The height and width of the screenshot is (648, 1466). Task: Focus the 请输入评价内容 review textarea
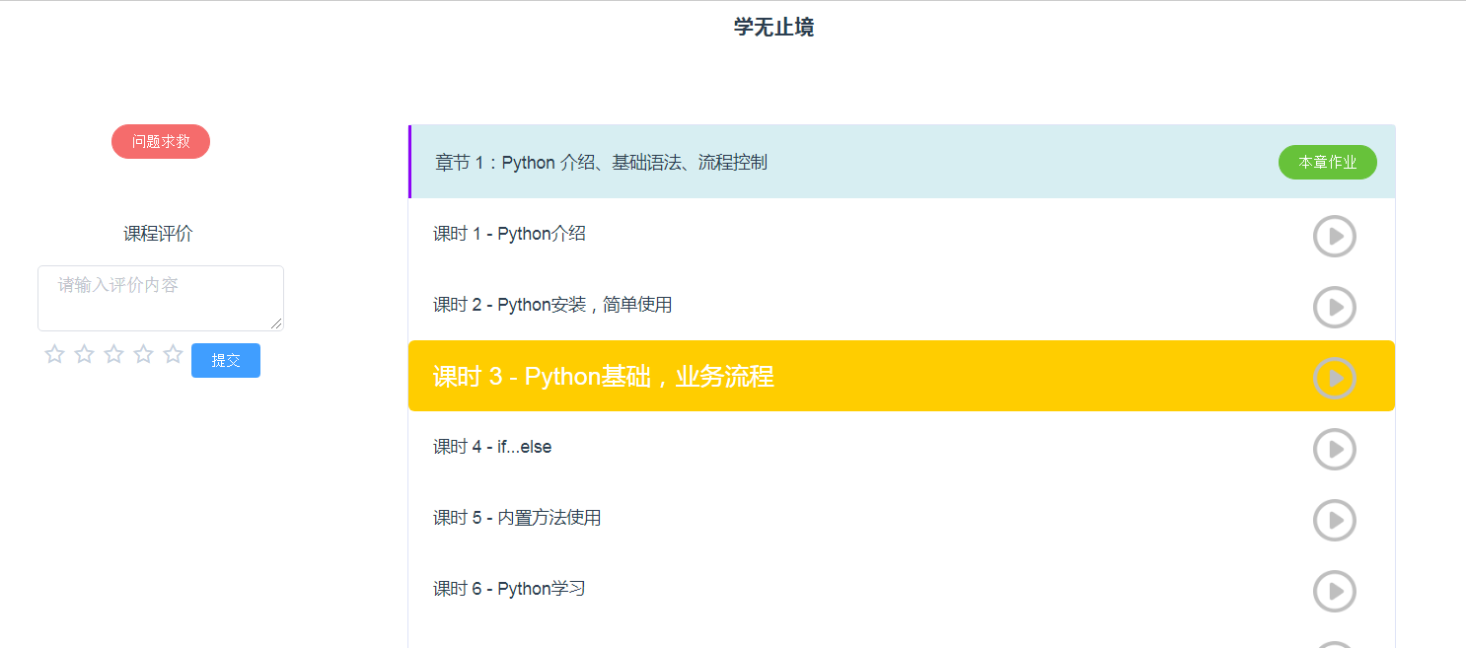click(161, 298)
